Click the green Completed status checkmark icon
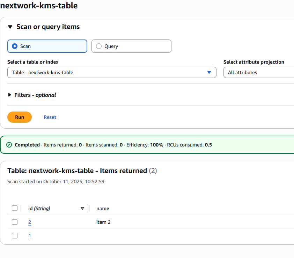The image size is (294, 258). [9, 144]
